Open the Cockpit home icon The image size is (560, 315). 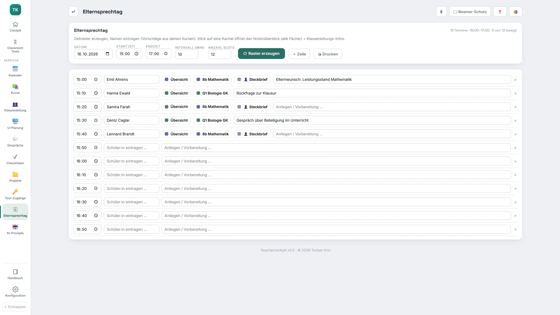(15, 24)
